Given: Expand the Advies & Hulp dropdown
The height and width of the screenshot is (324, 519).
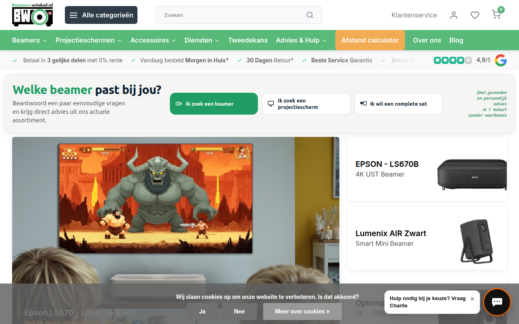Looking at the screenshot, I should [x=301, y=40].
